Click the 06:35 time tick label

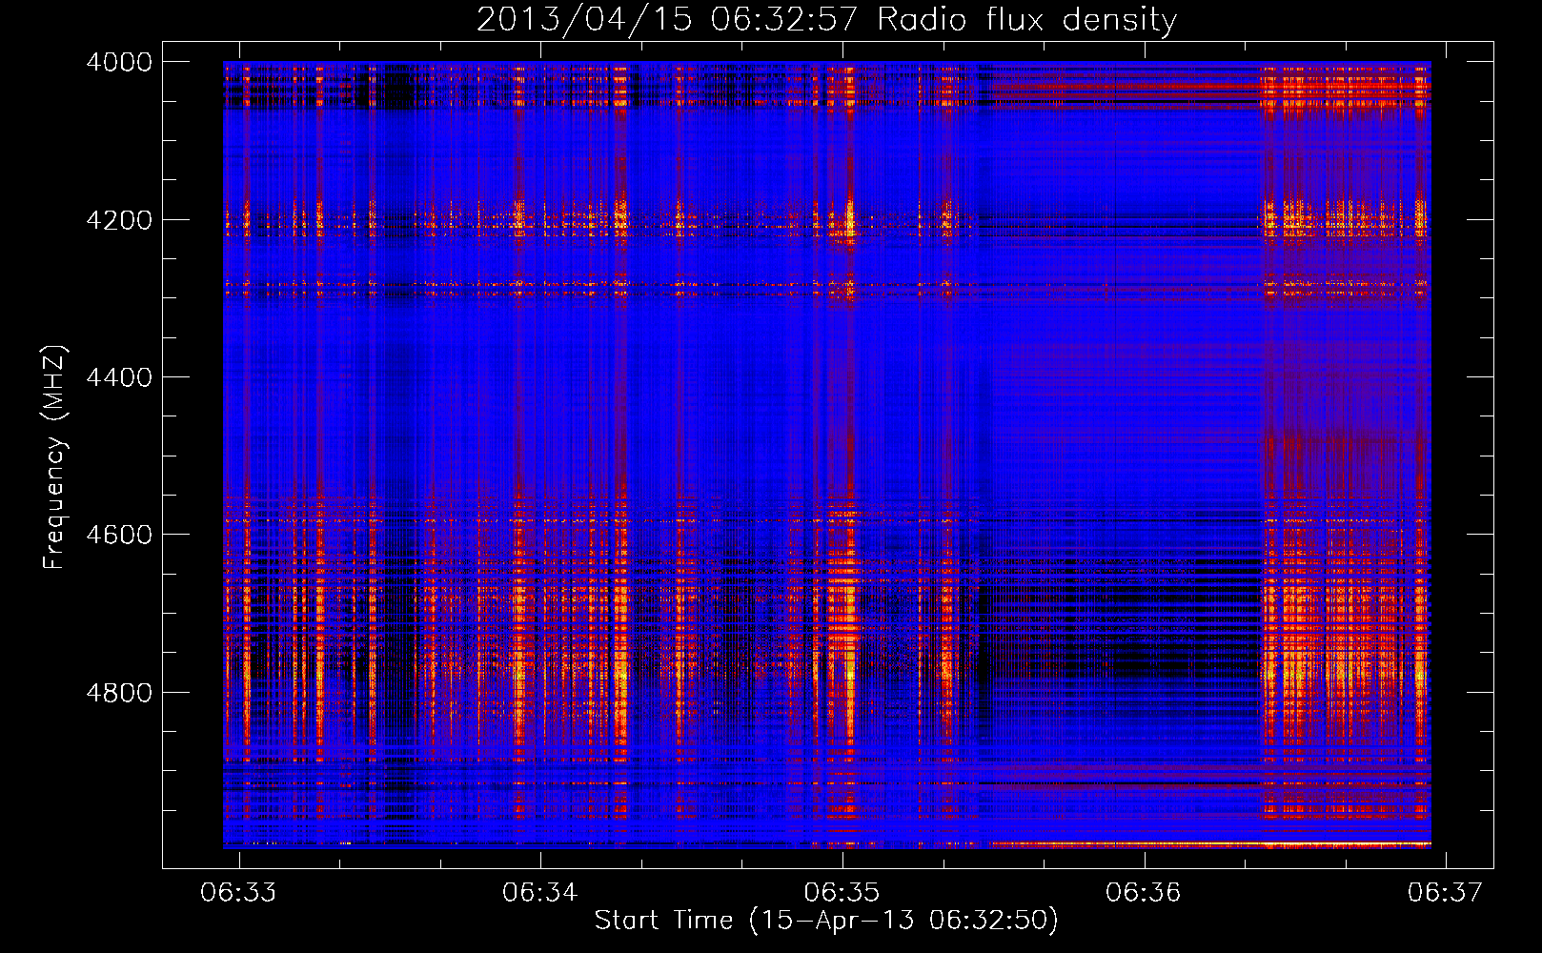pyautogui.click(x=842, y=892)
